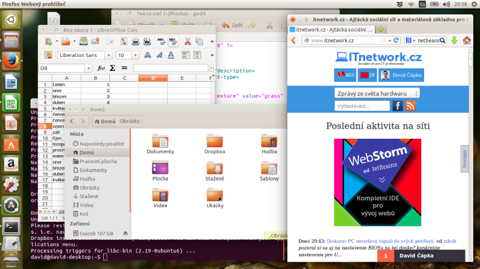Reload the page in Firefox

pos(396,41)
